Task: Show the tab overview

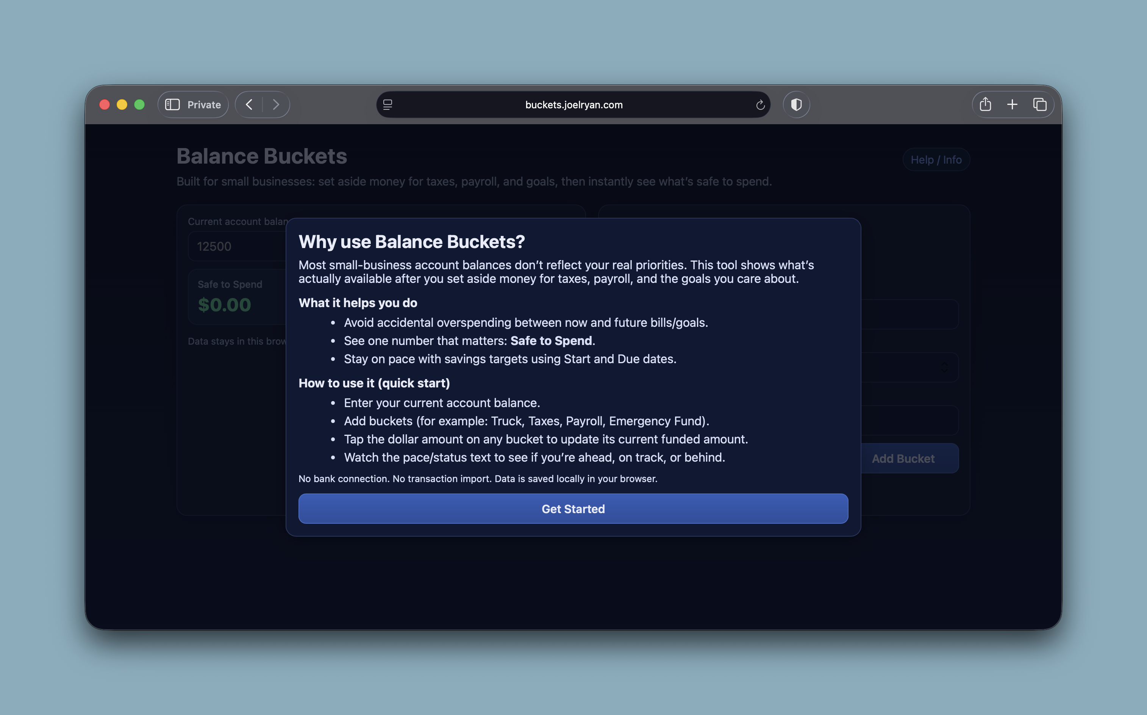Action: tap(1040, 105)
